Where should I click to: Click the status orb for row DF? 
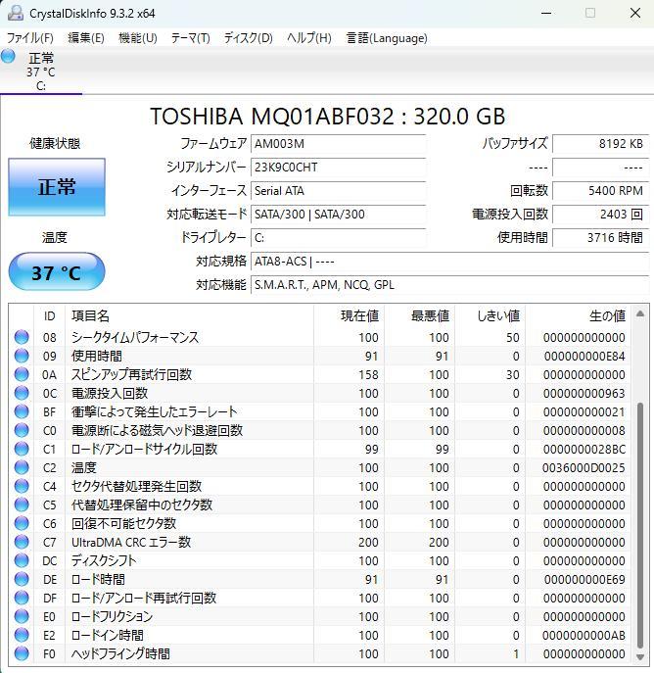[22, 598]
